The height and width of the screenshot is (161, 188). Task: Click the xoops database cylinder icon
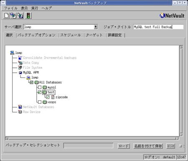45,102
